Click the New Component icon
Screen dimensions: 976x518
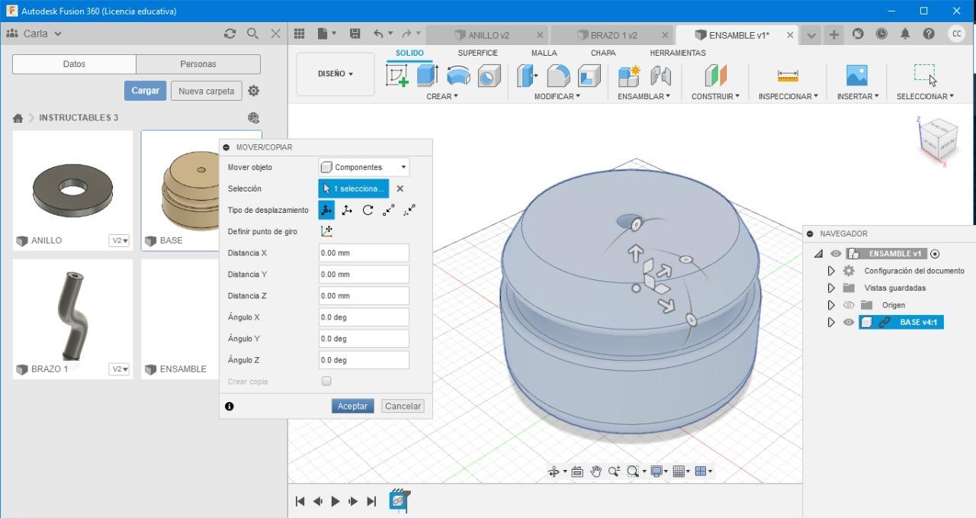click(x=629, y=76)
